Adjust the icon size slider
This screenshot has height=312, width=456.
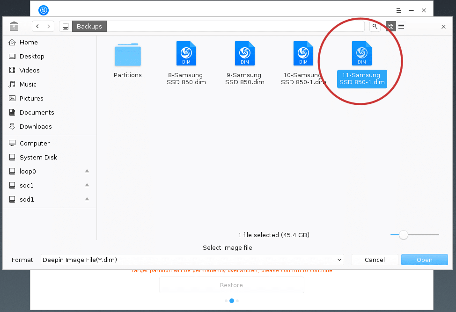(404, 235)
